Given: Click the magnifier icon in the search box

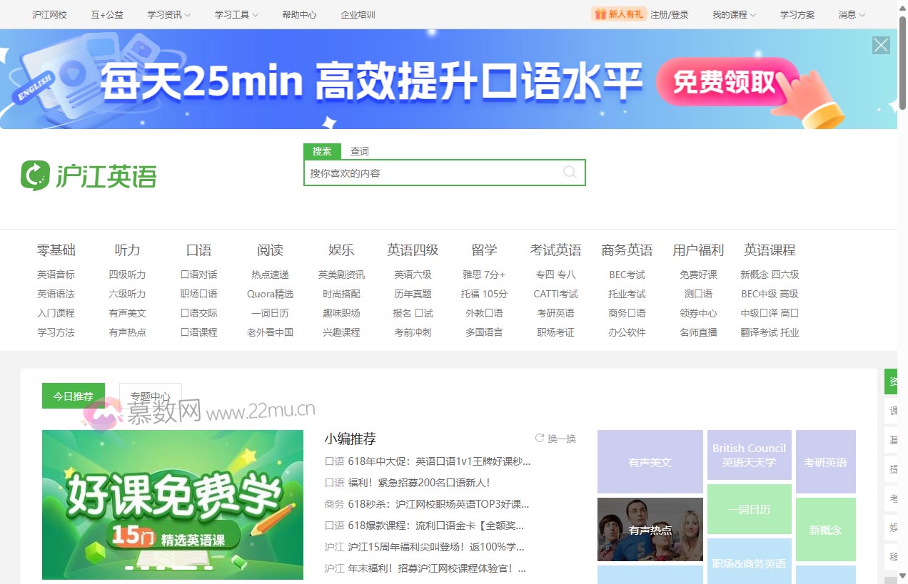Looking at the screenshot, I should pyautogui.click(x=569, y=172).
